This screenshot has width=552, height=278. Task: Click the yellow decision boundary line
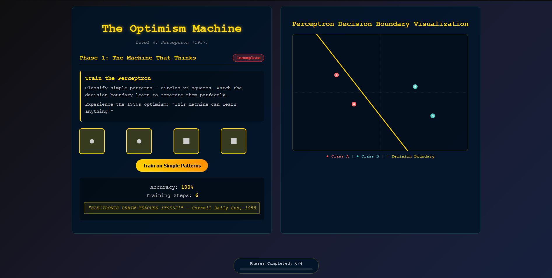362,92
